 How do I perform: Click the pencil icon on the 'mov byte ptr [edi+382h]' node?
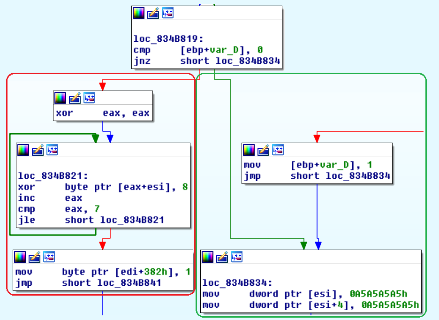click(x=34, y=257)
